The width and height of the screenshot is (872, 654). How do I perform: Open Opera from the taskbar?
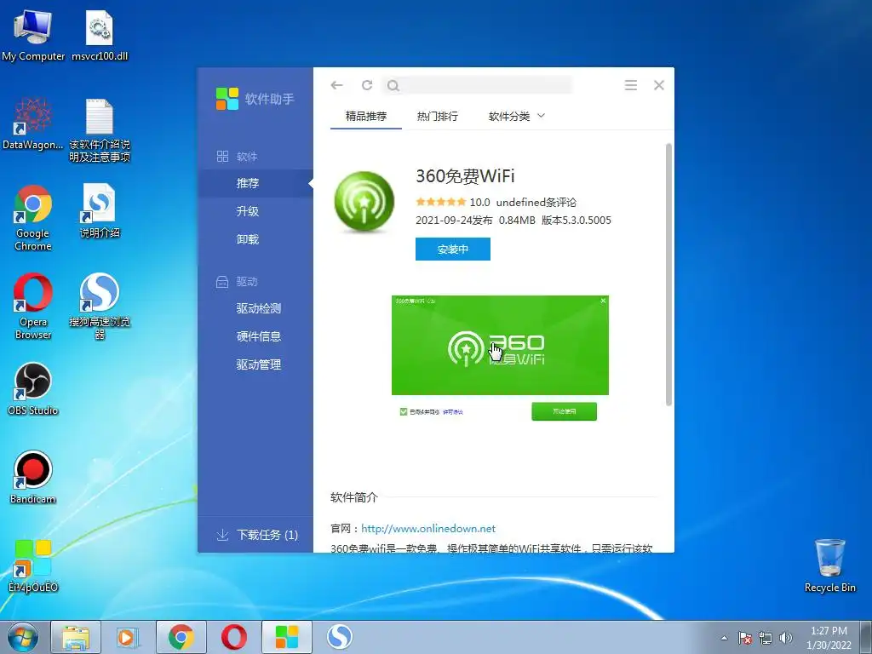tap(234, 637)
